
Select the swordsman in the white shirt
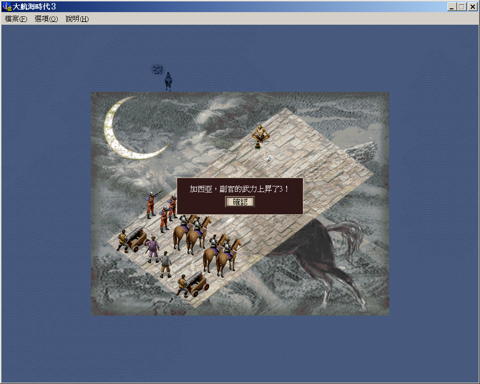[165, 264]
